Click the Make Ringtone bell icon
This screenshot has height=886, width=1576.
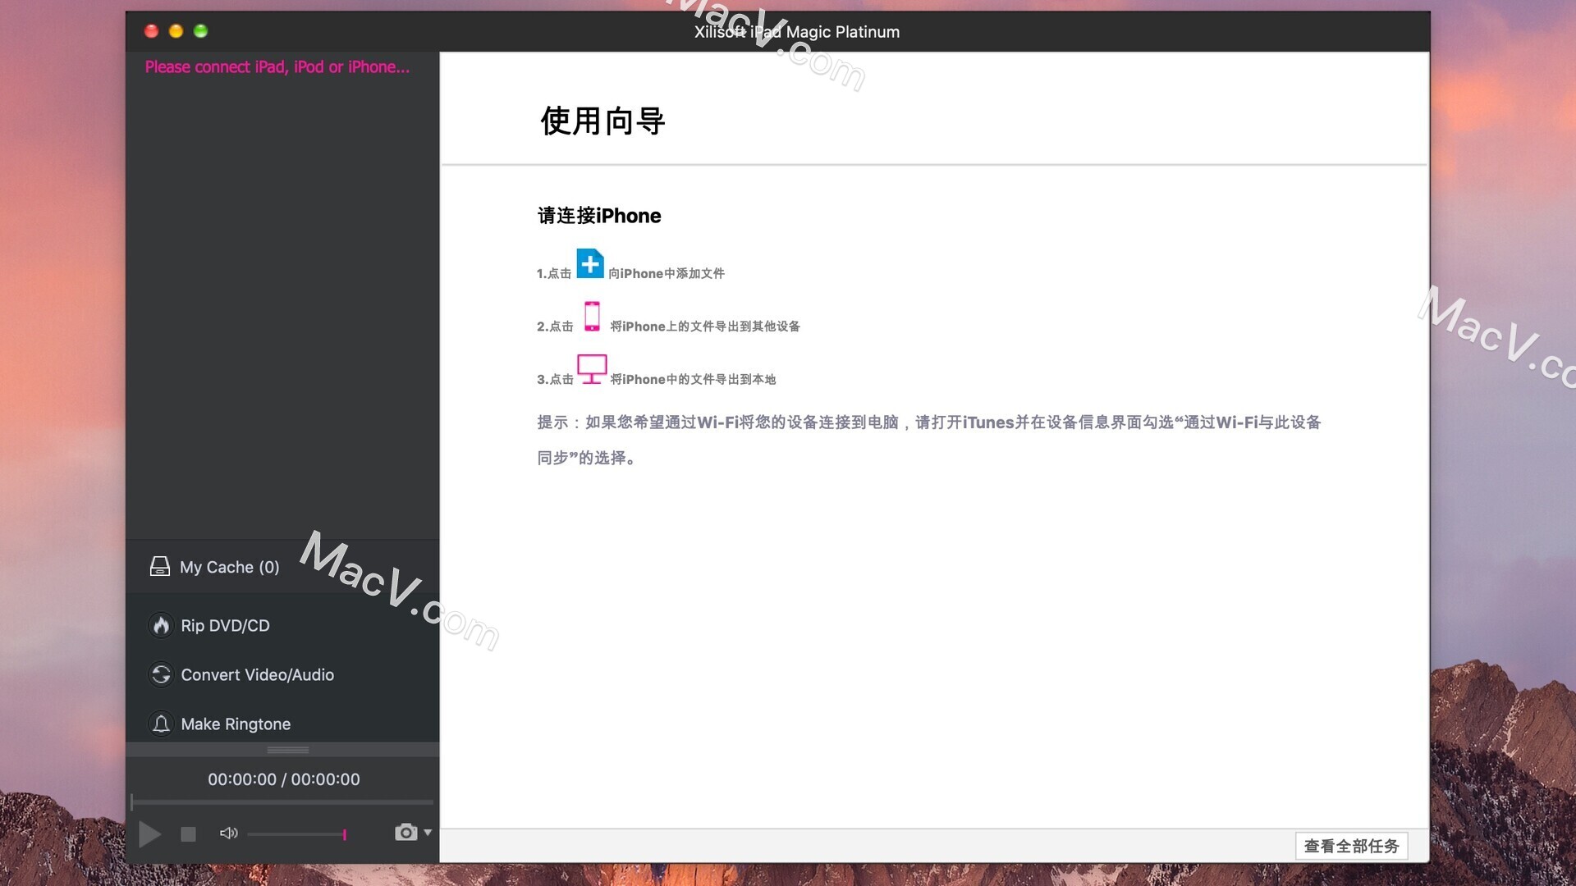(161, 724)
